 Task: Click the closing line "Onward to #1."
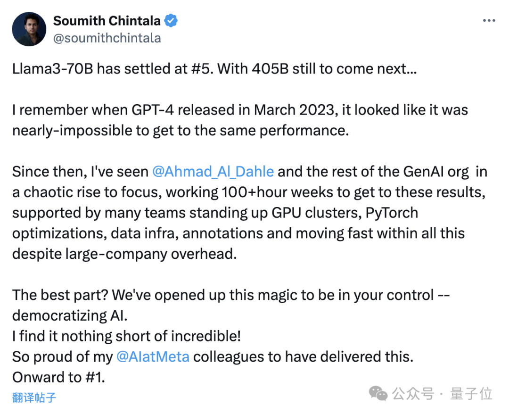point(59,377)
